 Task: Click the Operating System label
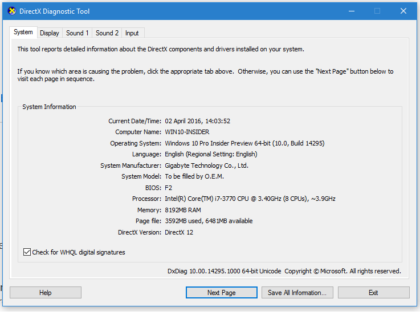pyautogui.click(x=136, y=143)
